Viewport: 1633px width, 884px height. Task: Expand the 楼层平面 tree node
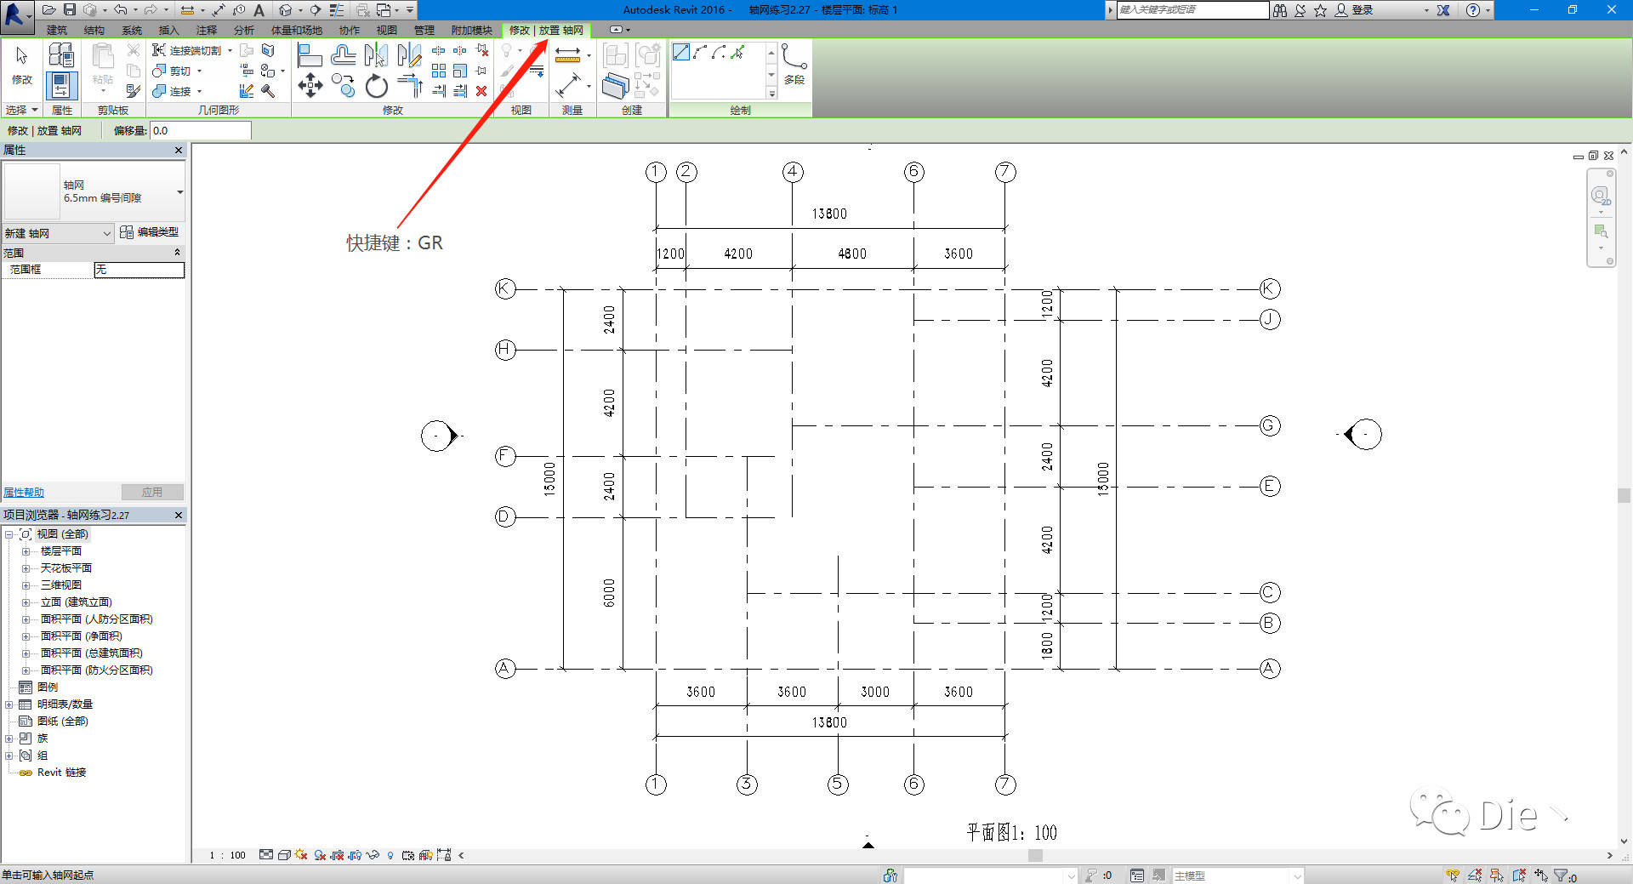(x=26, y=550)
